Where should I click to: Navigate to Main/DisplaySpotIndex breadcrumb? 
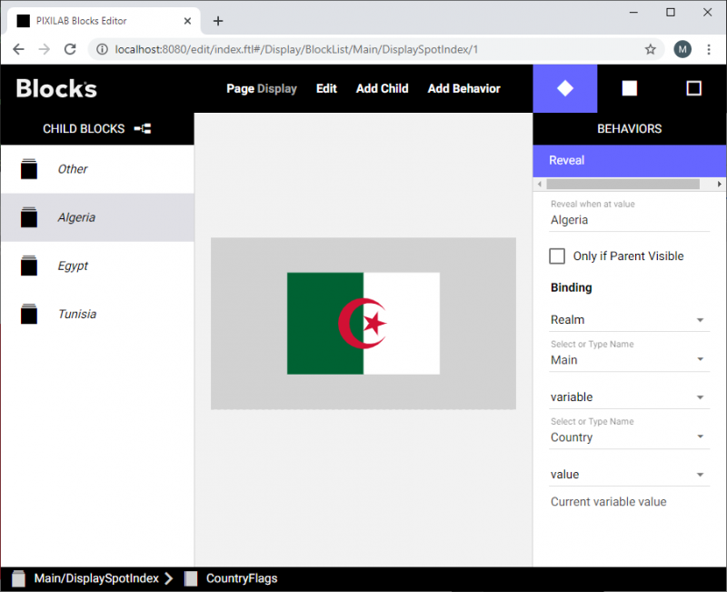96,578
